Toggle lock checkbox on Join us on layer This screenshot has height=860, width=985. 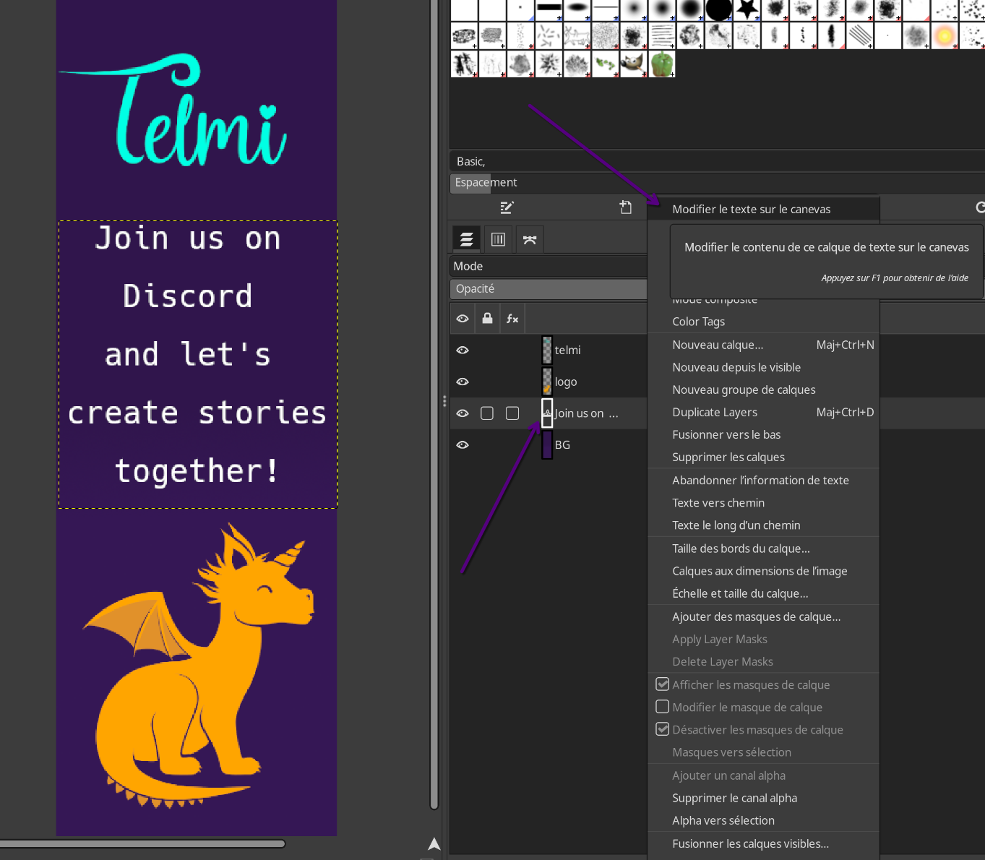coord(487,413)
